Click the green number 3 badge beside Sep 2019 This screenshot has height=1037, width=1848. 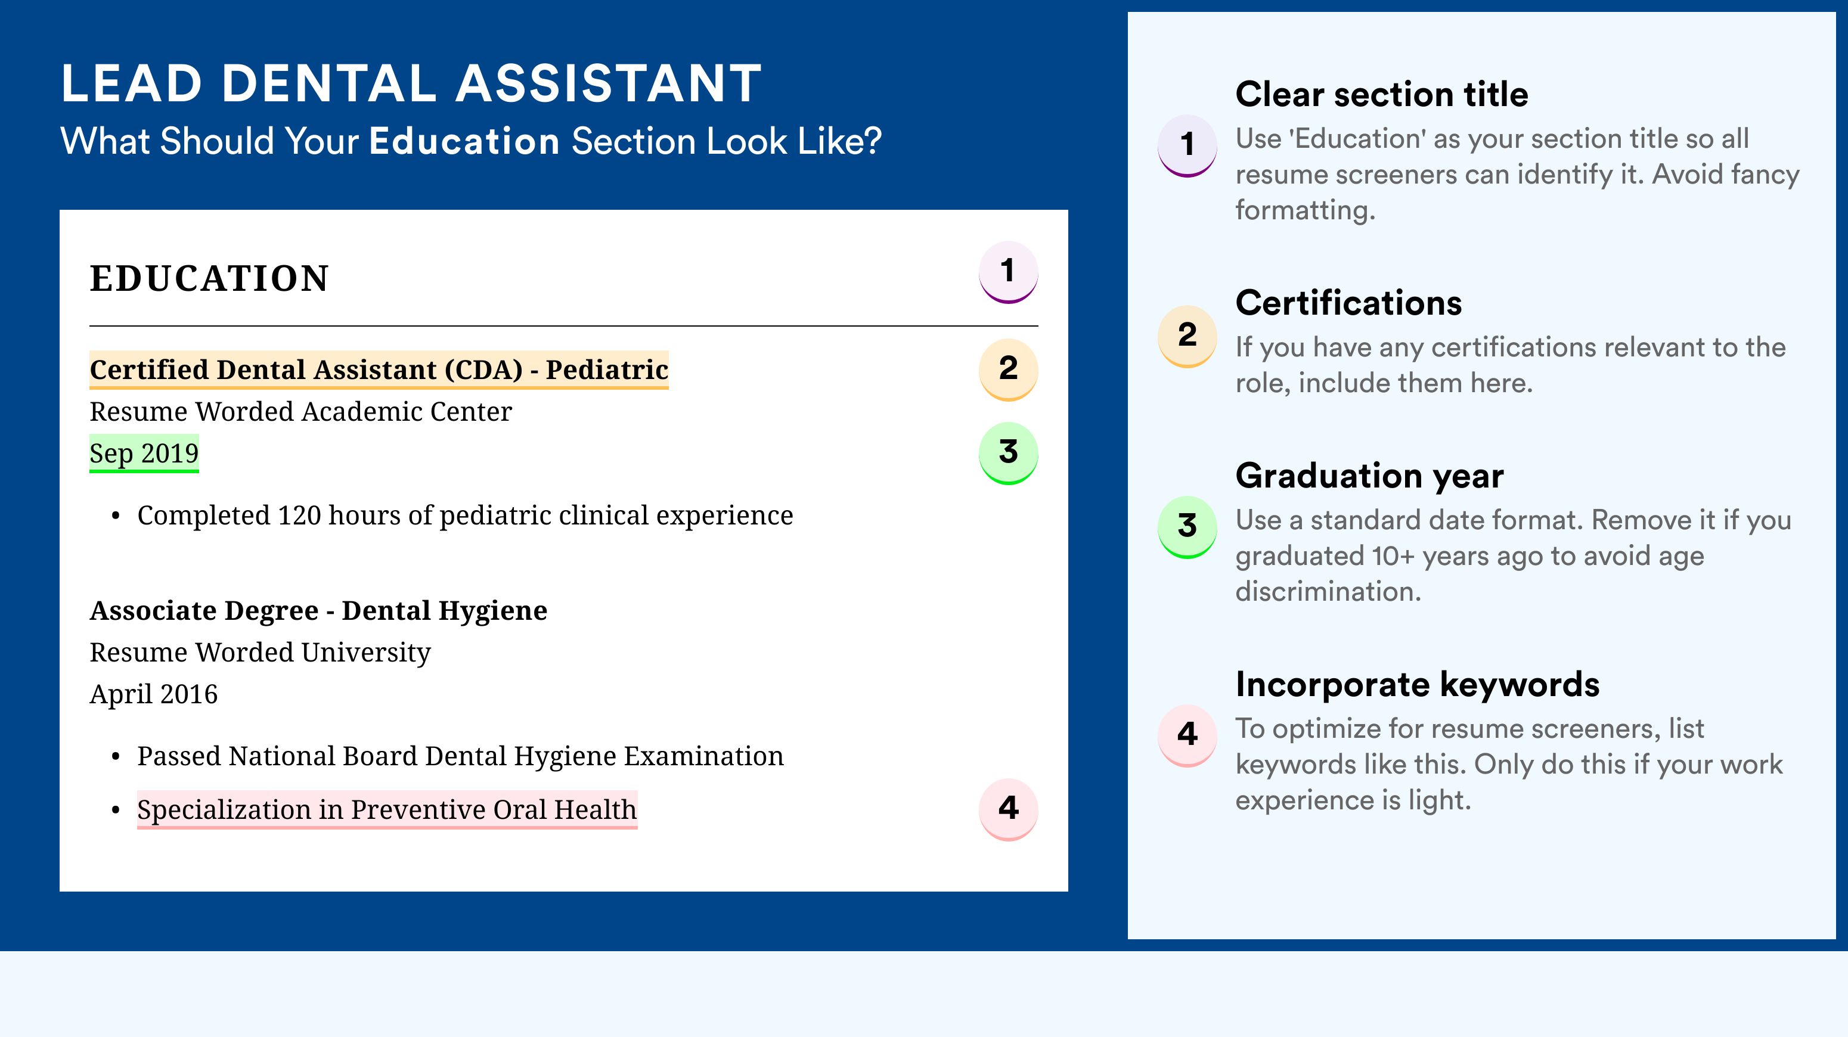[x=1008, y=452]
